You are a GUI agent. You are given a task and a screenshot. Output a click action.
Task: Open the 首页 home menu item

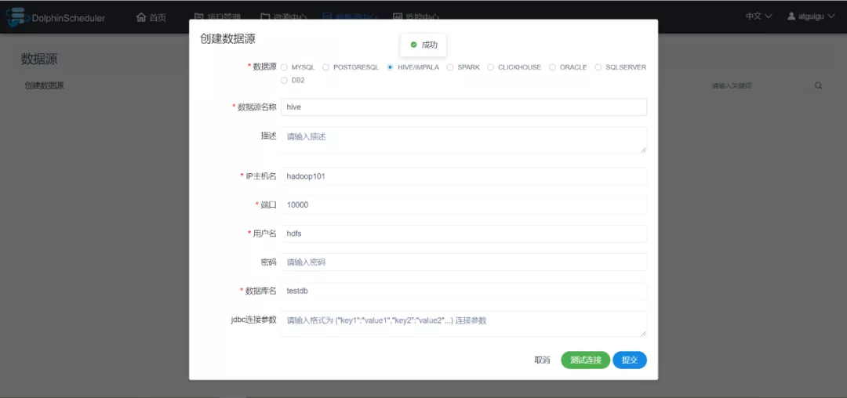coord(151,17)
